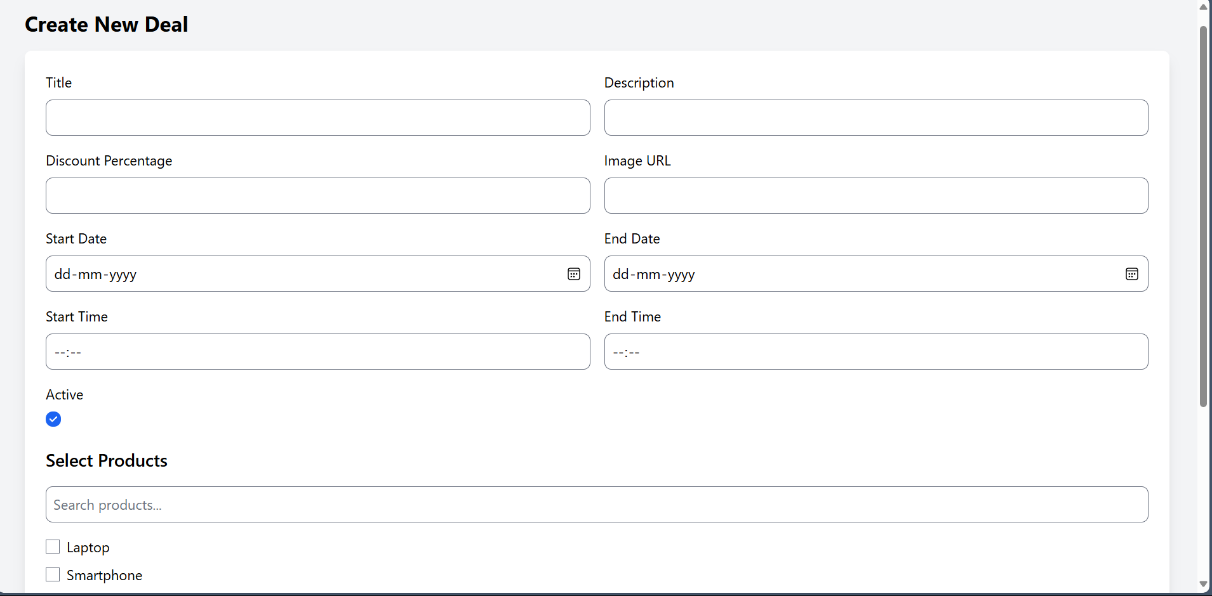
Task: Click the scrollbar up arrow
Action: pyautogui.click(x=1203, y=7)
